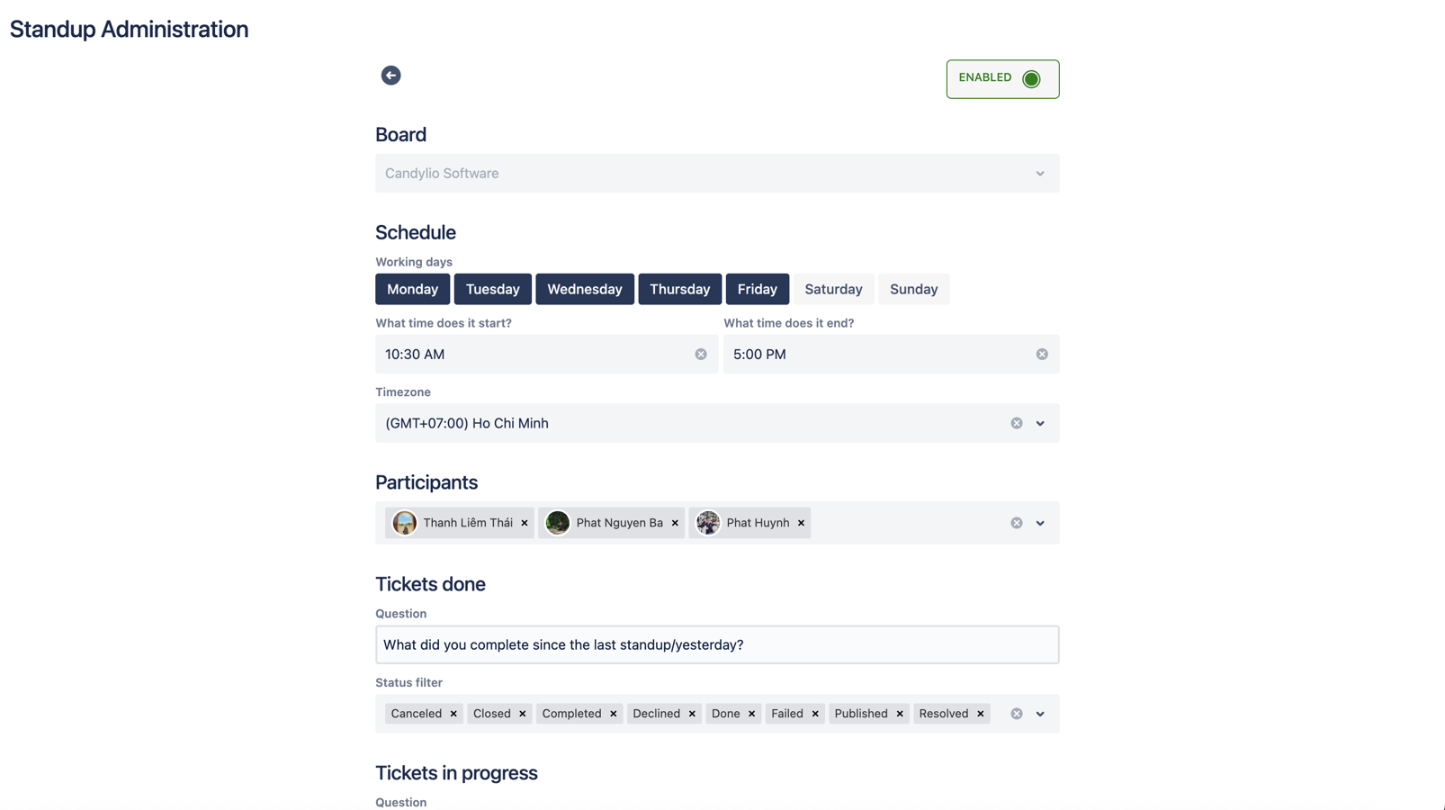This screenshot has width=1445, height=810.
Task: Click the back arrow icon
Action: [390, 76]
